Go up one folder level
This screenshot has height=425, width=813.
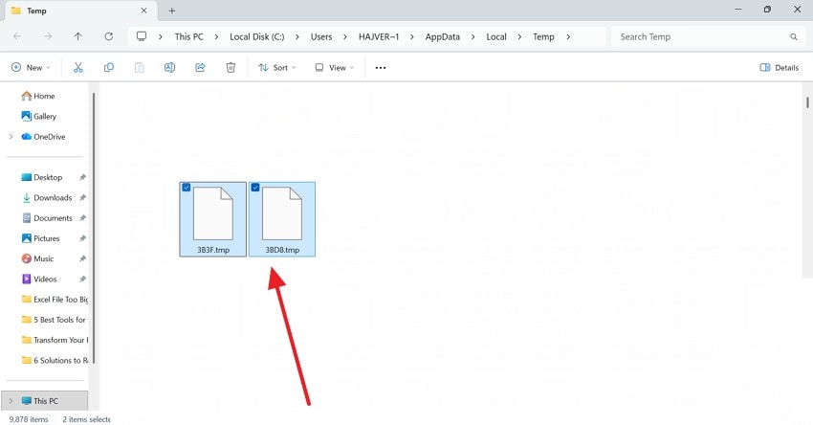[x=77, y=36]
